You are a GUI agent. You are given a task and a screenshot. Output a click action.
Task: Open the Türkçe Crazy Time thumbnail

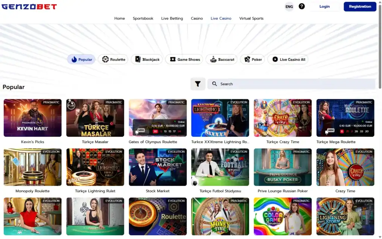283,118
